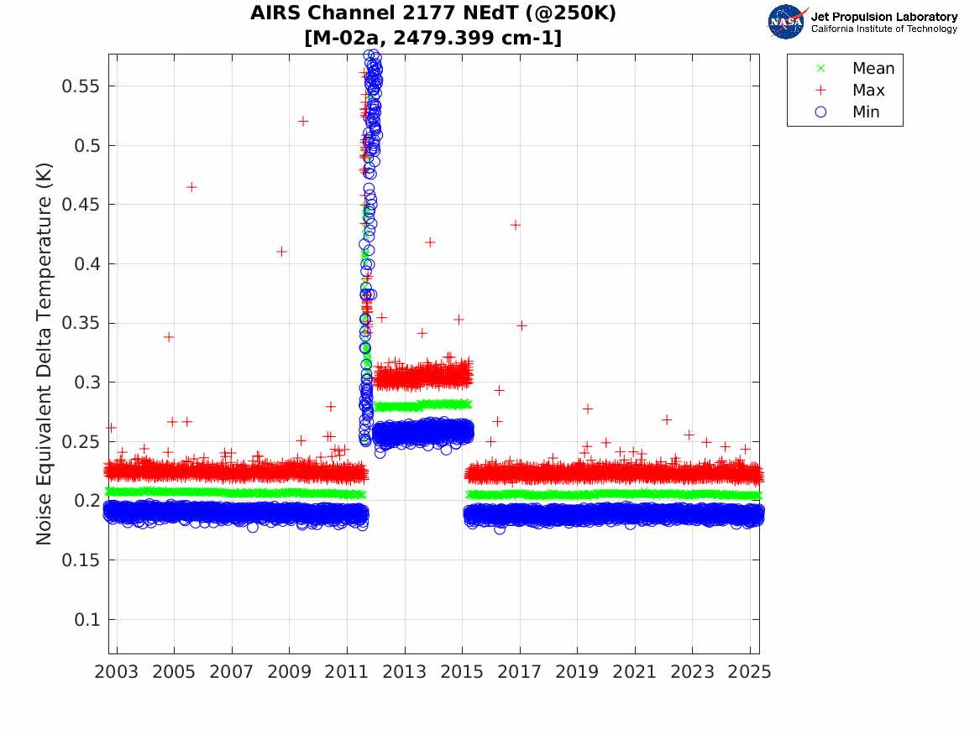Click the Jet Propulsion Laboratory text
The height and width of the screenshot is (734, 980).
pyautogui.click(x=883, y=17)
